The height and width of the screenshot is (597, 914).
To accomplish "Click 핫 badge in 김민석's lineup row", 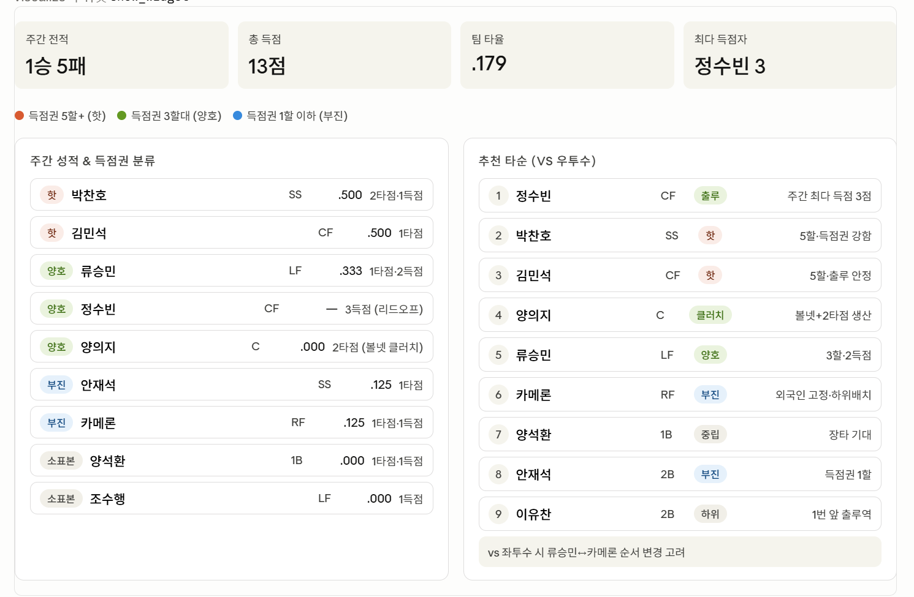I will point(710,276).
